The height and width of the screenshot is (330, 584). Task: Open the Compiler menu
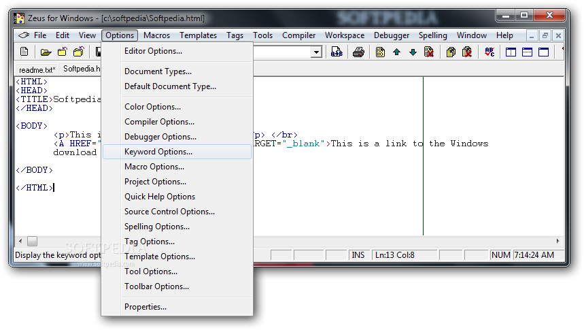coord(298,35)
